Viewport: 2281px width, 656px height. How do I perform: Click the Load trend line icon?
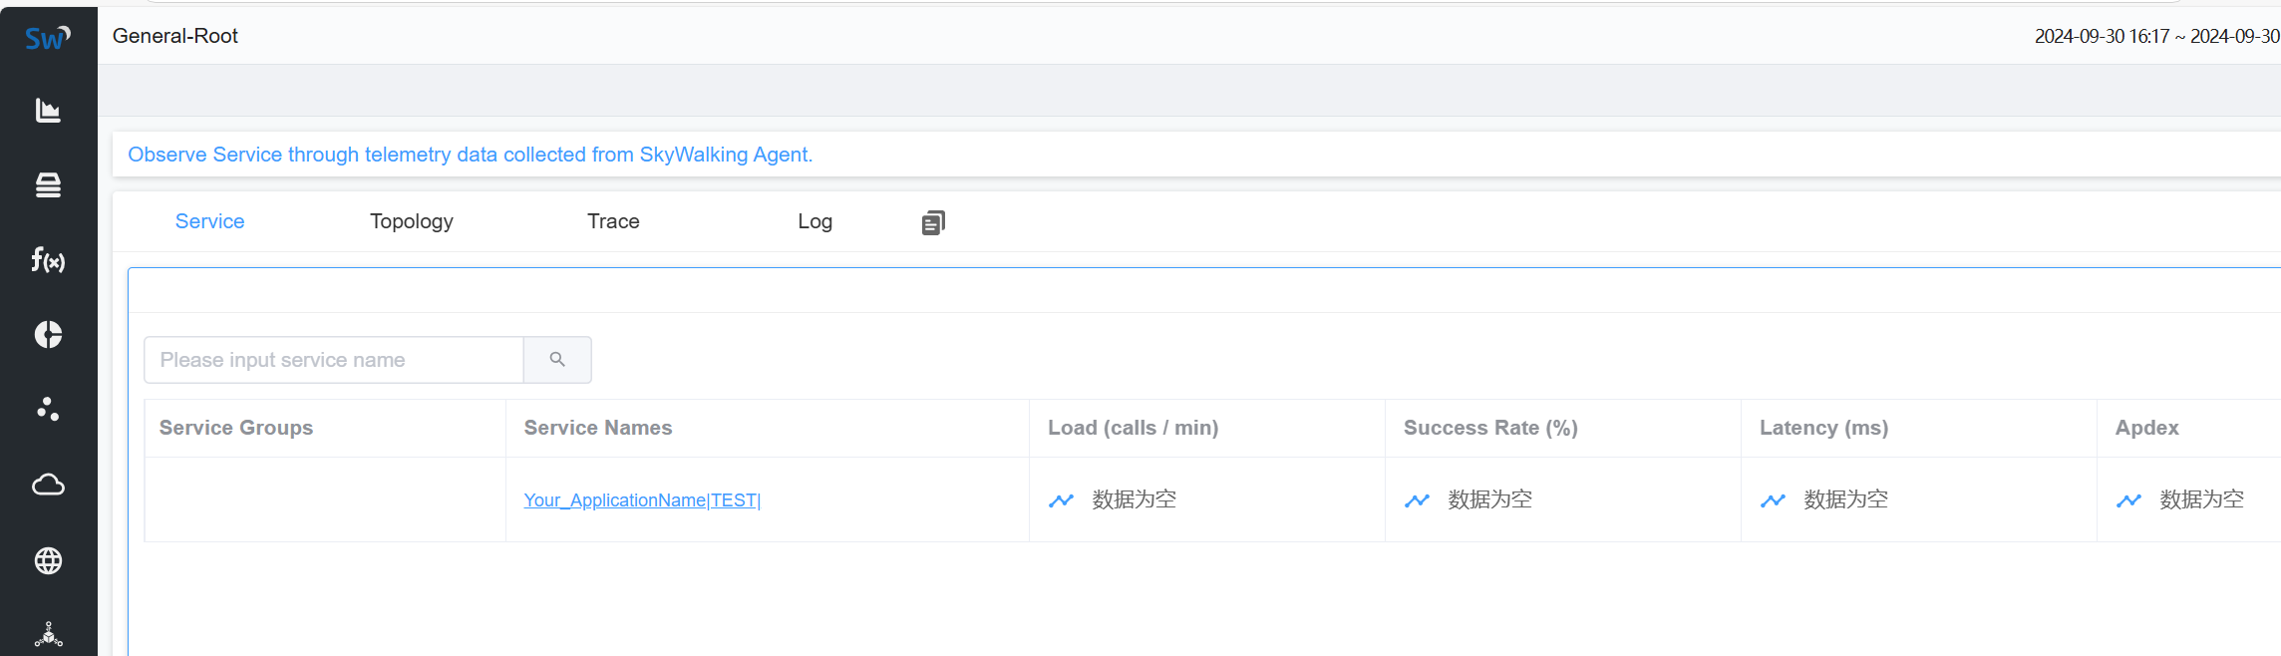coord(1061,500)
